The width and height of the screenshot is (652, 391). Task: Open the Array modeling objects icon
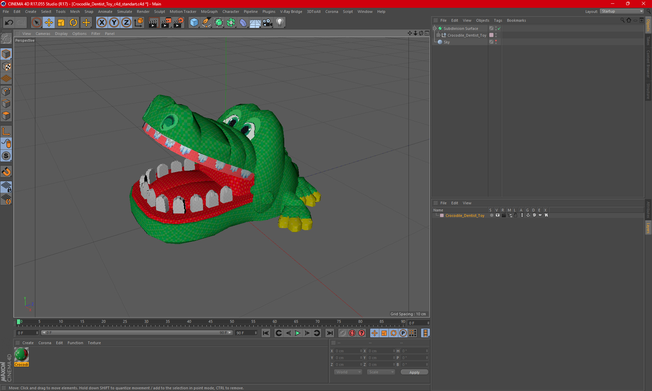[x=231, y=23]
